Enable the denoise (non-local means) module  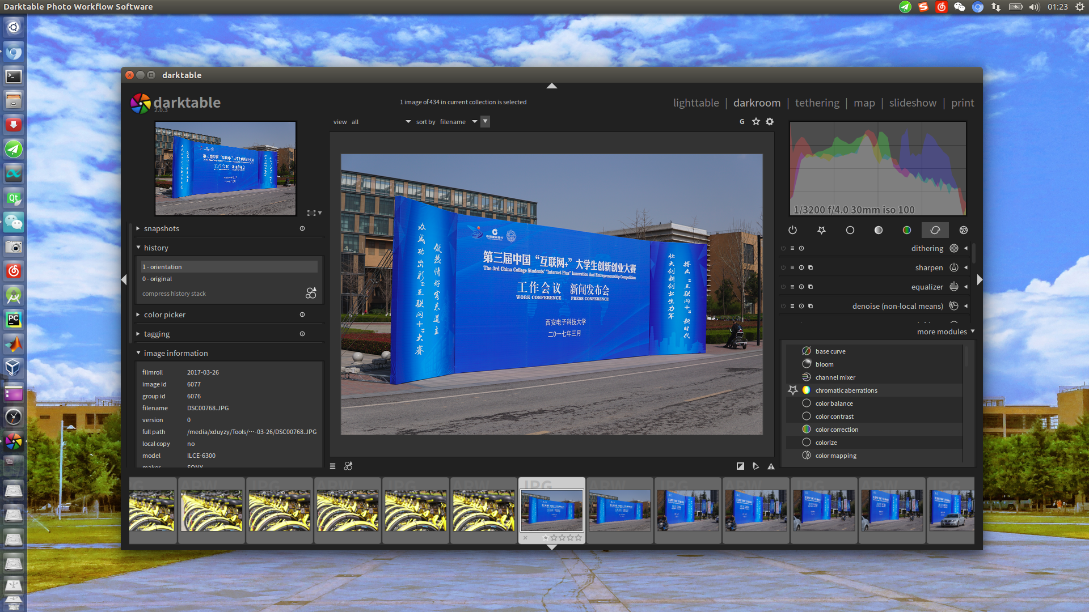tap(783, 306)
